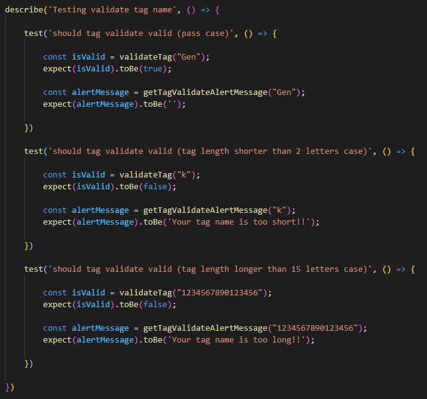
Task: Click the 'longer than 15 letters case' test title
Action: [x=209, y=269]
